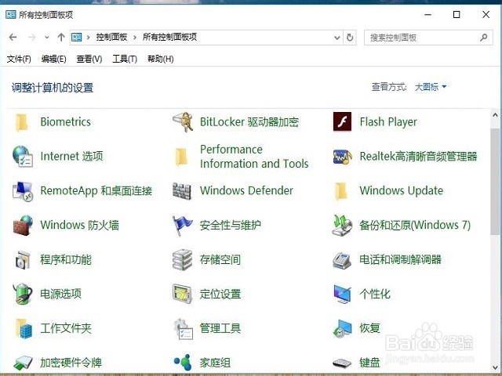This screenshot has width=502, height=376.
Task: Click the address bar control panel icon
Action: click(77, 38)
